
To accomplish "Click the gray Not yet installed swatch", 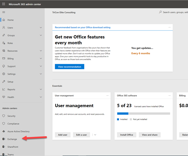I will coord(131,119).
